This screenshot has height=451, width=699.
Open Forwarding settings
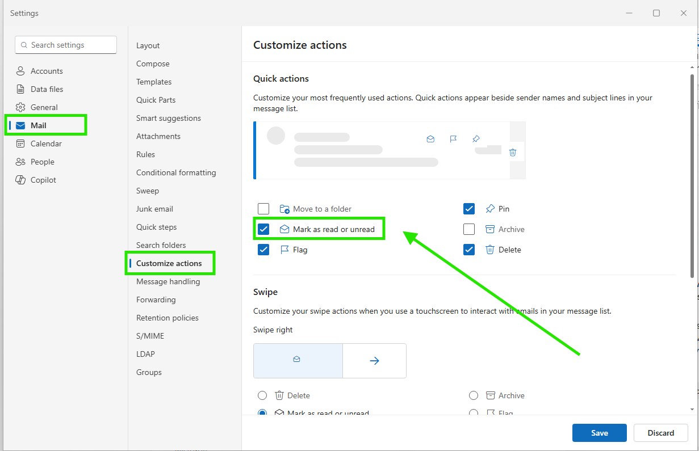[156, 300]
